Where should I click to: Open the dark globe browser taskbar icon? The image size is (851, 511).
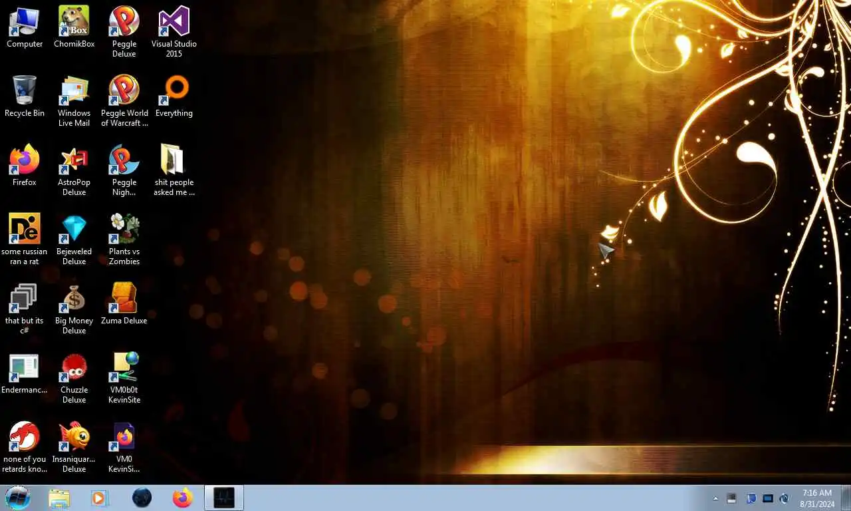click(142, 498)
